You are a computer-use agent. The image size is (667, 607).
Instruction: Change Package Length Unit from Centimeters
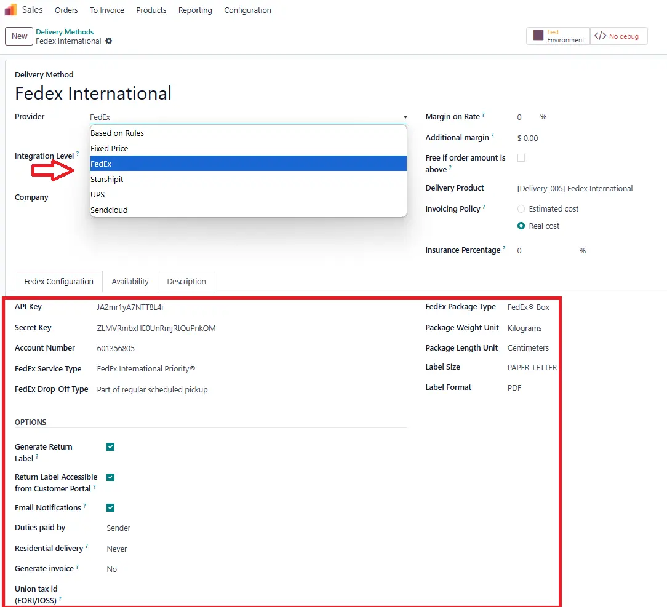[x=528, y=347]
